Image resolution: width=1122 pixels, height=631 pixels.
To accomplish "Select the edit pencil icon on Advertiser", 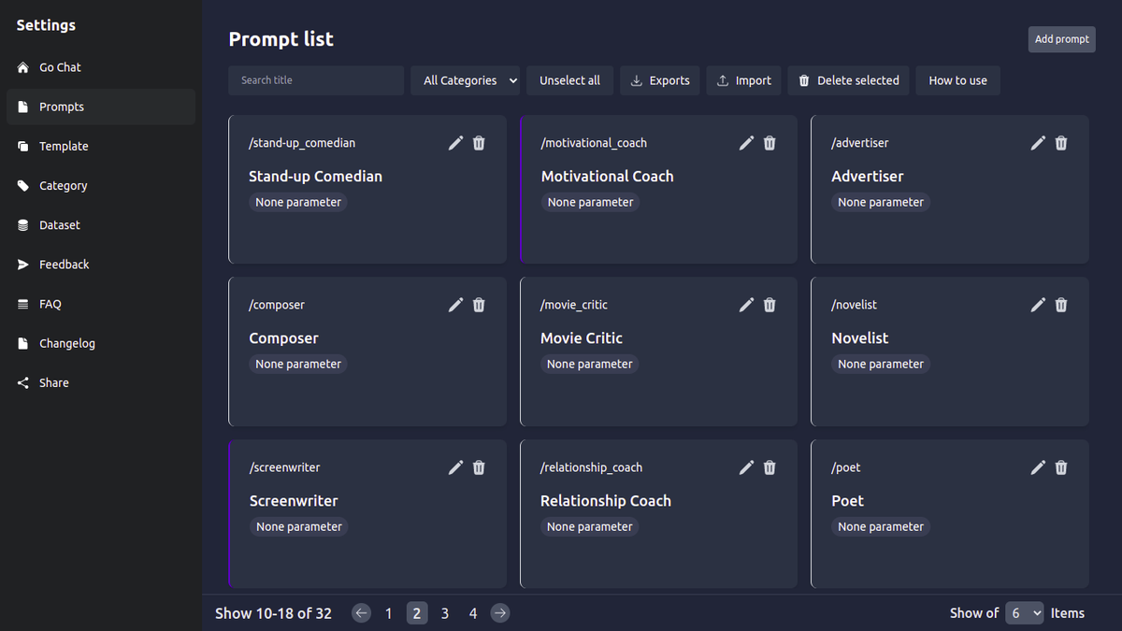I will 1038,143.
